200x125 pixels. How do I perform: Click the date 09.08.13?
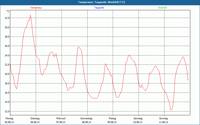112,122
